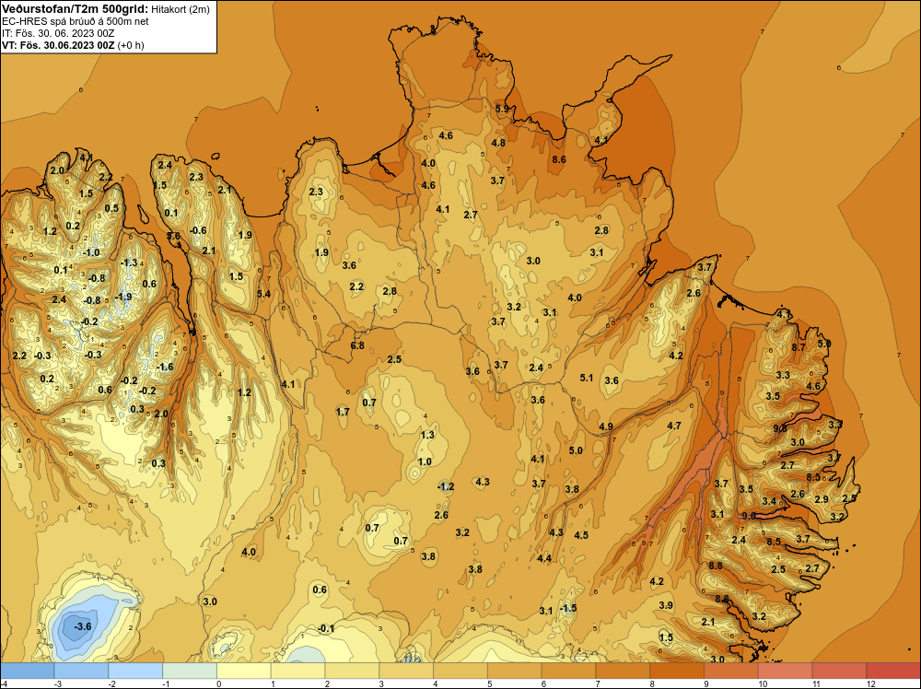The height and width of the screenshot is (689, 921).
Task: Click the light blue legend swatch between -2 and -1
Action: point(135,671)
